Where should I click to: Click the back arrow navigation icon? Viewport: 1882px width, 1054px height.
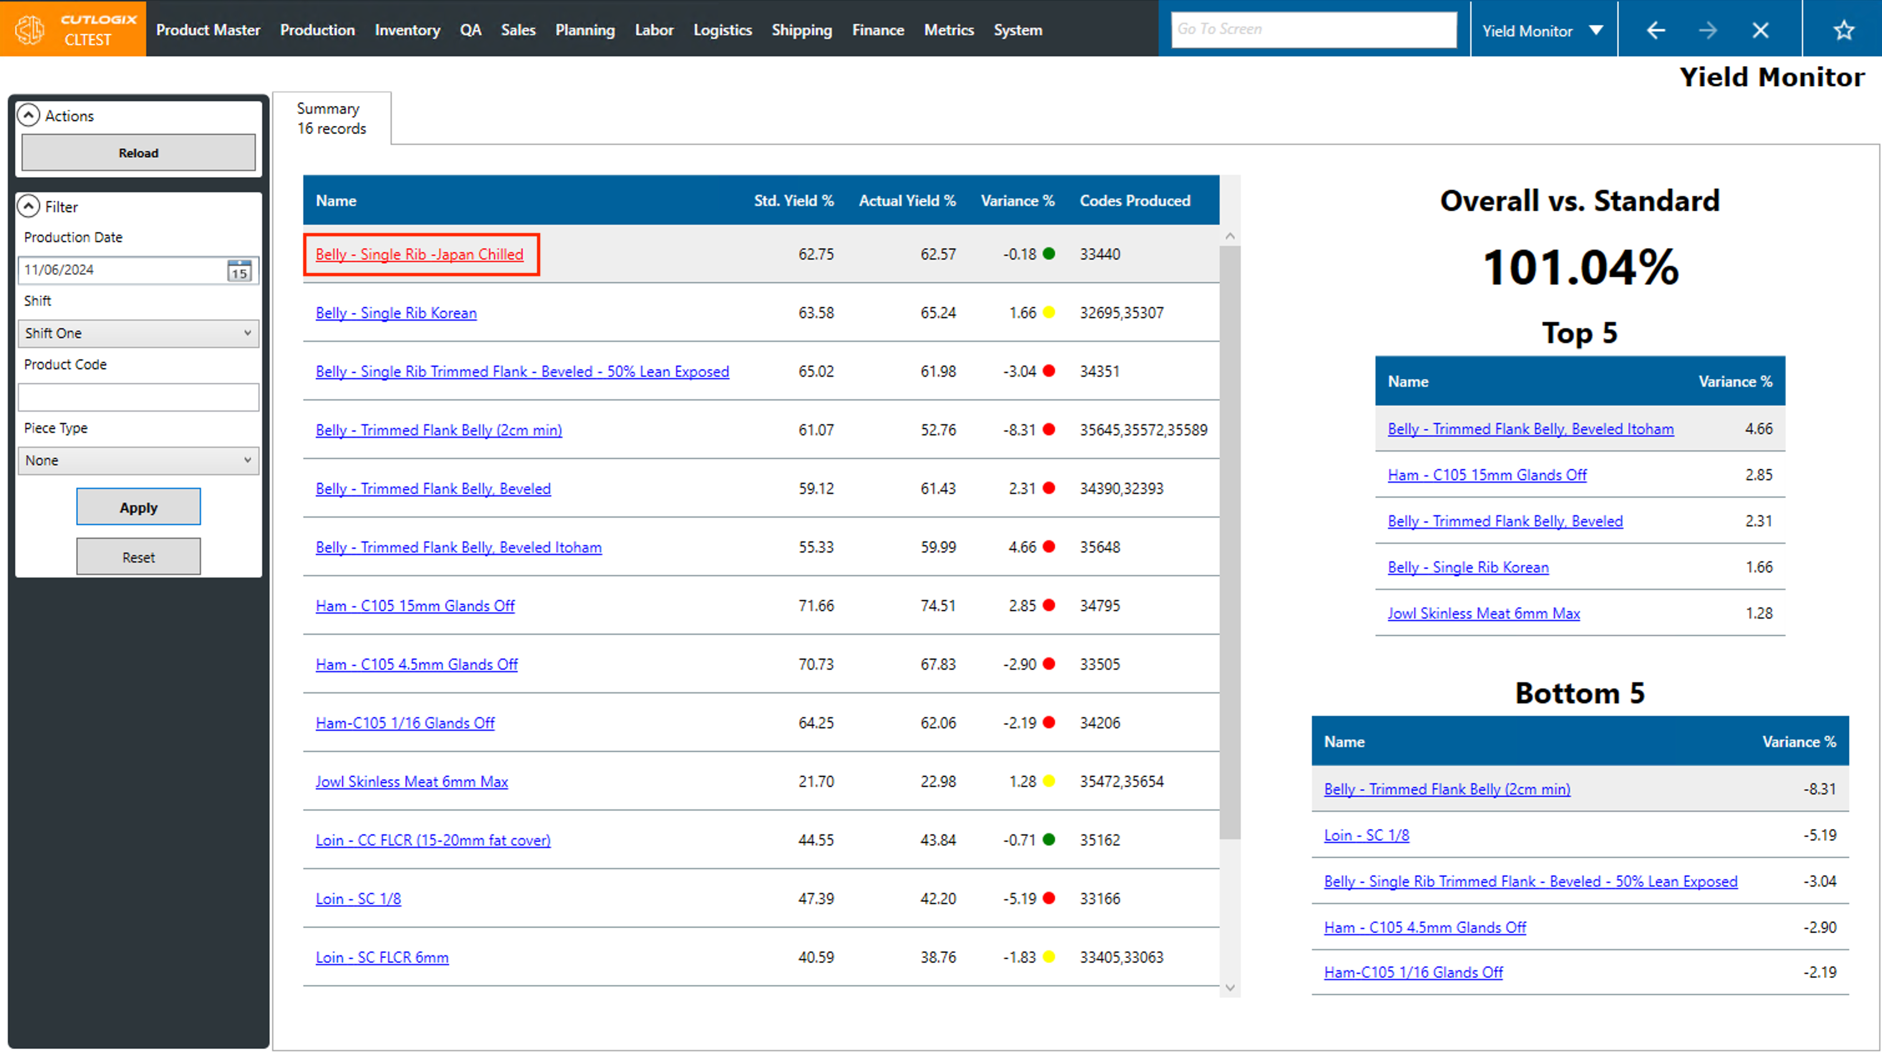[1656, 30]
